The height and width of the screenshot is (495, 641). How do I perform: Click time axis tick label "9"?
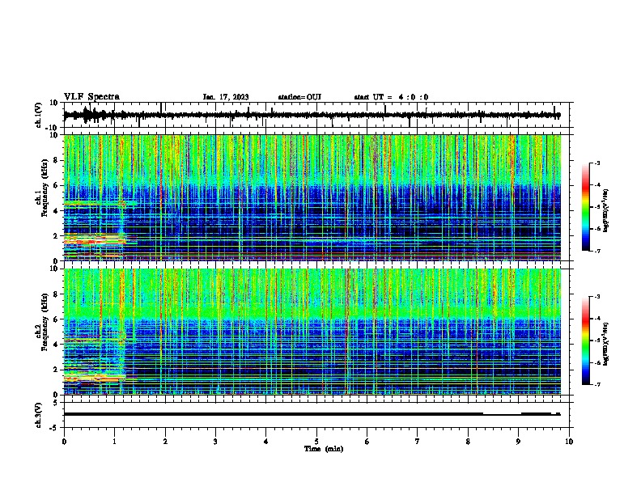[x=518, y=442]
